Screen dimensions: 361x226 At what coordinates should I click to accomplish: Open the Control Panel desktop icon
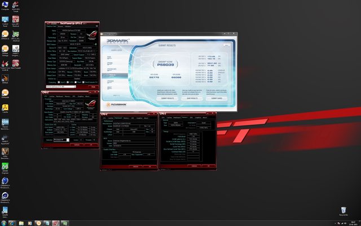[x=5, y=21]
